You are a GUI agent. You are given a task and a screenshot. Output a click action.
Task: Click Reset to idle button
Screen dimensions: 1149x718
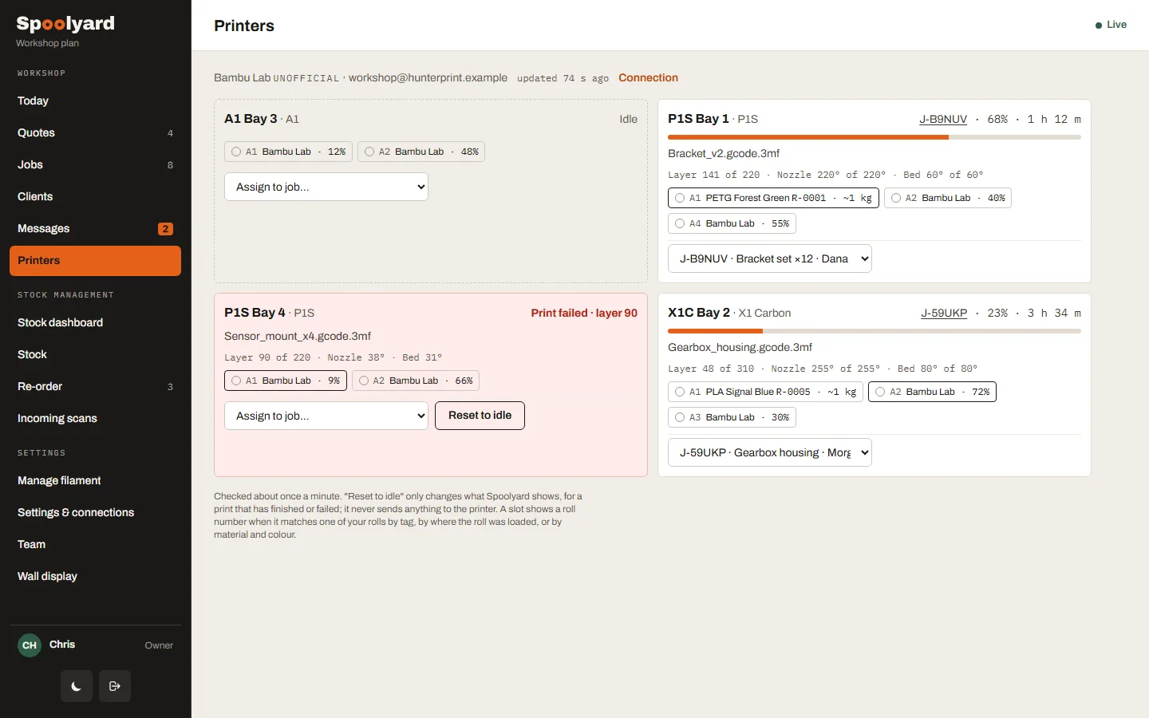point(480,416)
